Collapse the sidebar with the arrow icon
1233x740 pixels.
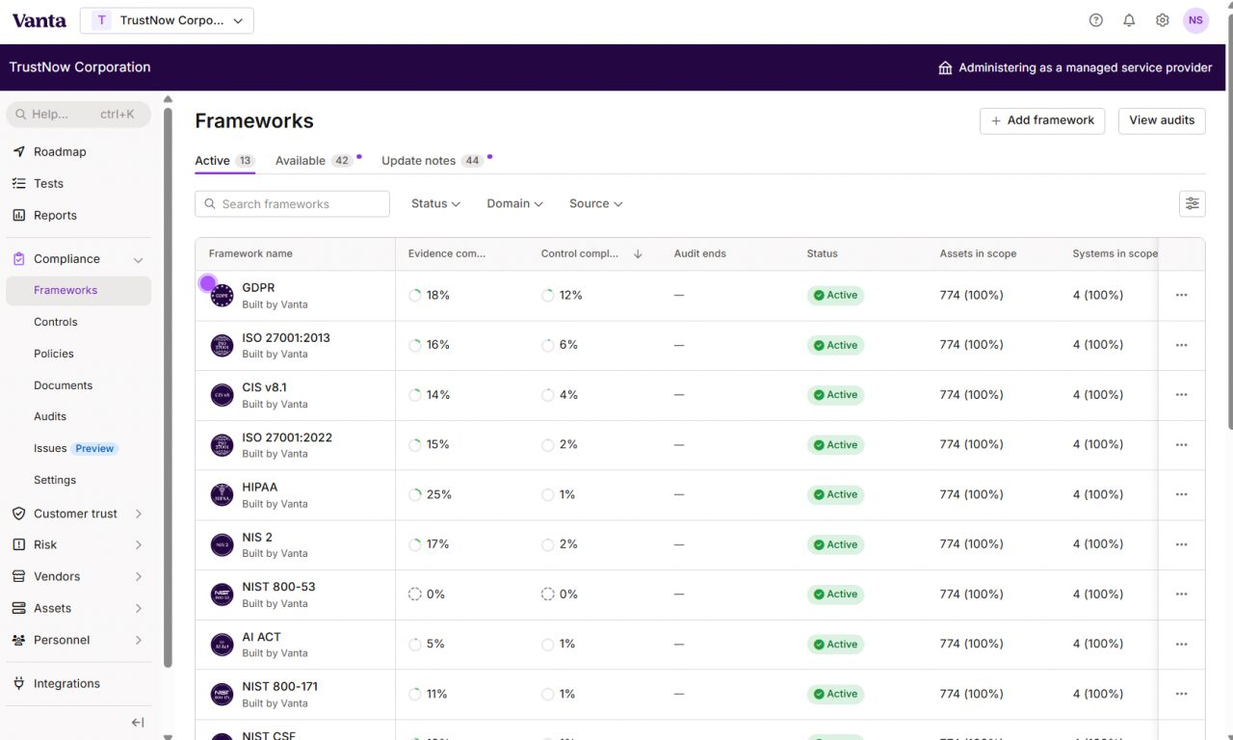tap(138, 723)
